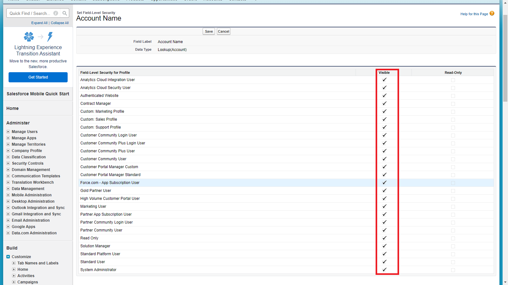Collapse the Customize section
This screenshot has width=508, height=285.
[8, 257]
